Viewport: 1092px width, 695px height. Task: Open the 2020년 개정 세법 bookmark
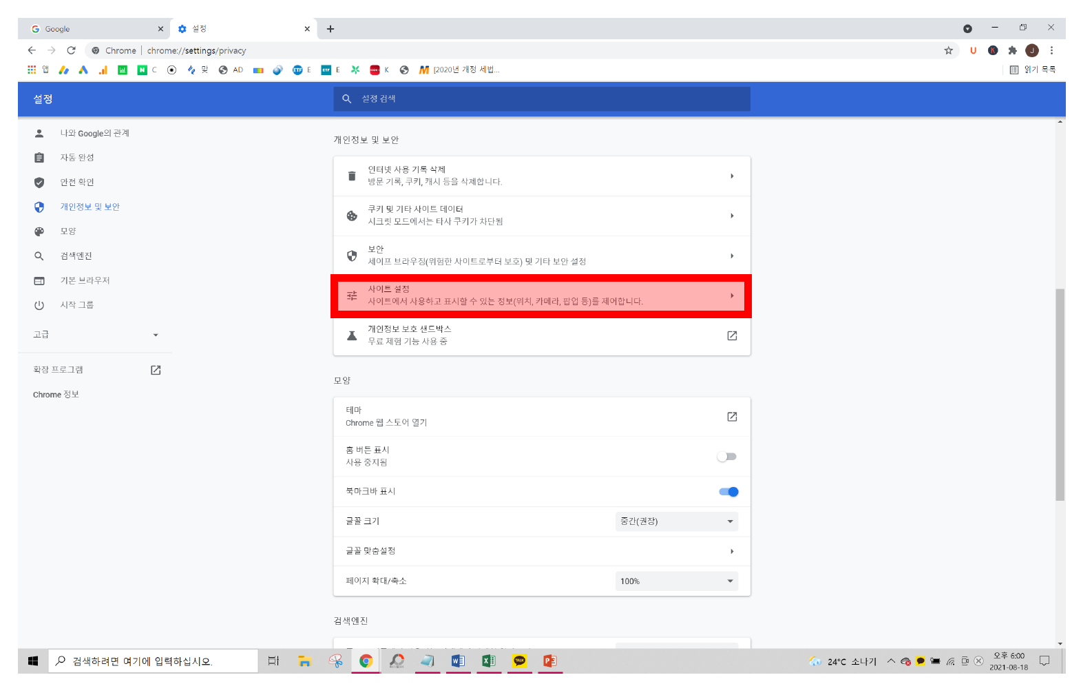459,70
